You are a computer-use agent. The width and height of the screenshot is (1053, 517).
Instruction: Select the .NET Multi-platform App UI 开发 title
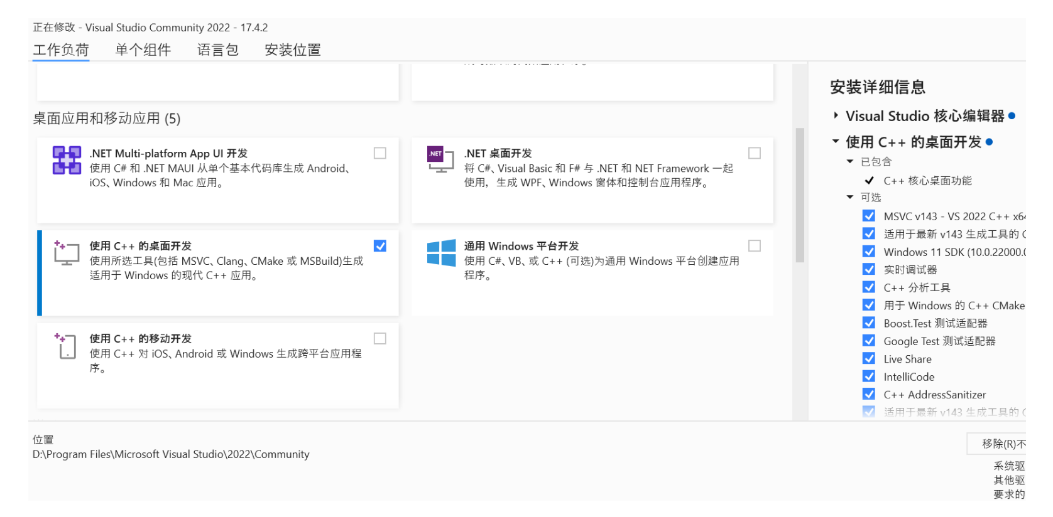[x=168, y=153]
